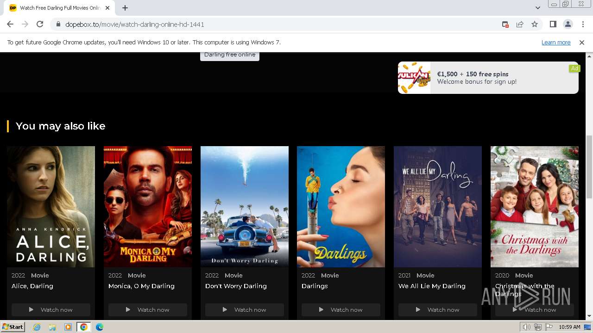Viewport: 593px width, 333px height.
Task: Click the network tray icon
Action: coord(538,327)
